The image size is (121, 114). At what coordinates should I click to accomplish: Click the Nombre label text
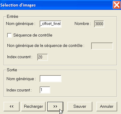(83, 24)
